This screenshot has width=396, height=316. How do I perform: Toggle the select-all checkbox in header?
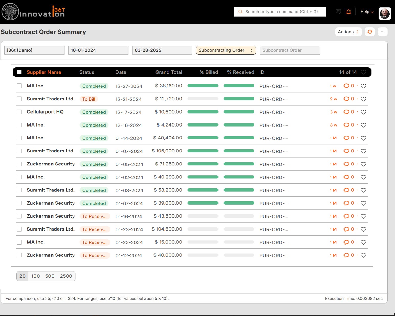point(19,72)
